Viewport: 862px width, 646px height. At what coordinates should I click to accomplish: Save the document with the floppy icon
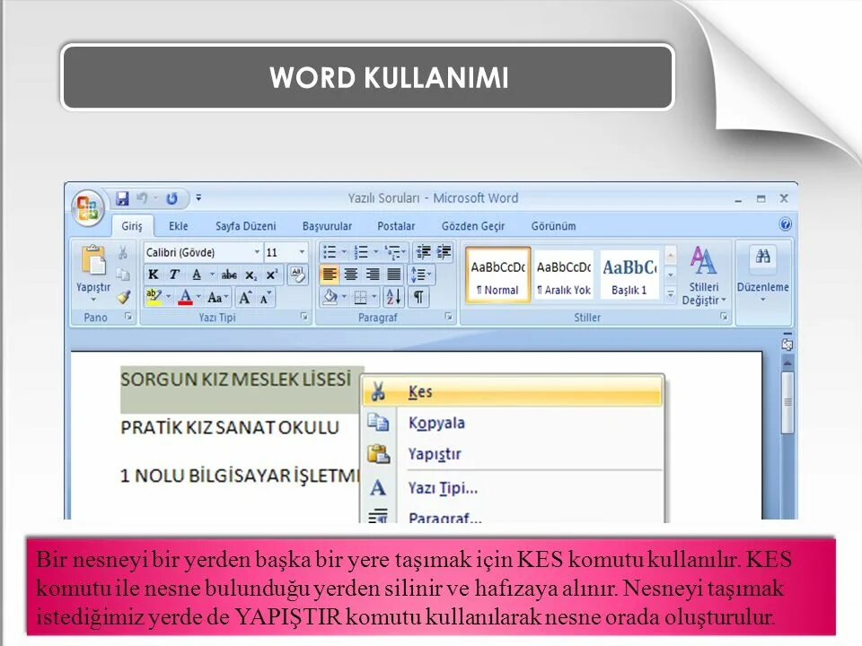tap(122, 198)
